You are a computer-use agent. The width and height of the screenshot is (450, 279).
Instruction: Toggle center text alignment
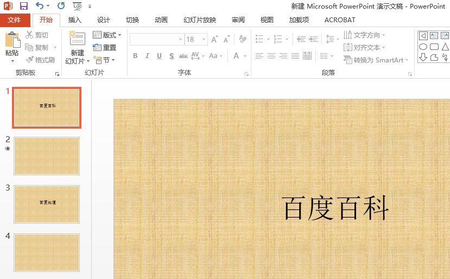coord(271,56)
